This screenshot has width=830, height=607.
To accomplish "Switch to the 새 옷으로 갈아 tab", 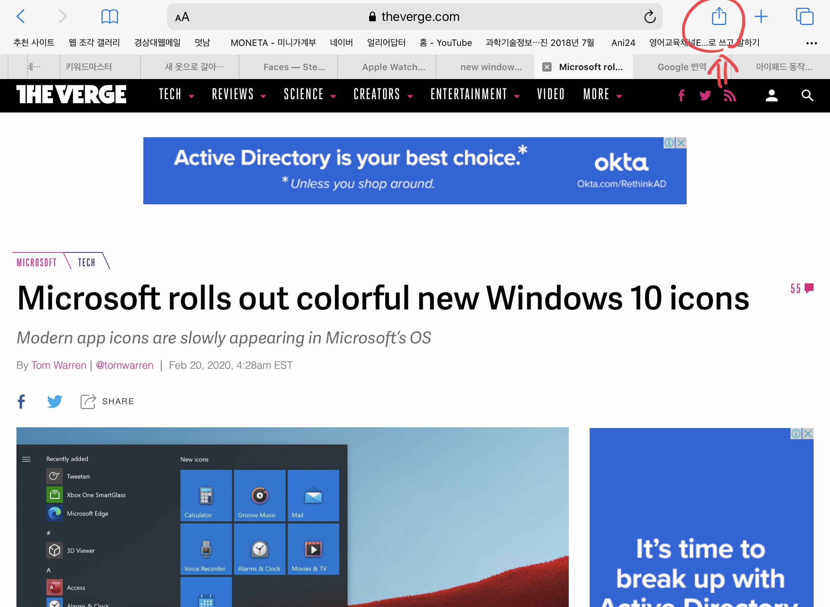I will point(190,67).
